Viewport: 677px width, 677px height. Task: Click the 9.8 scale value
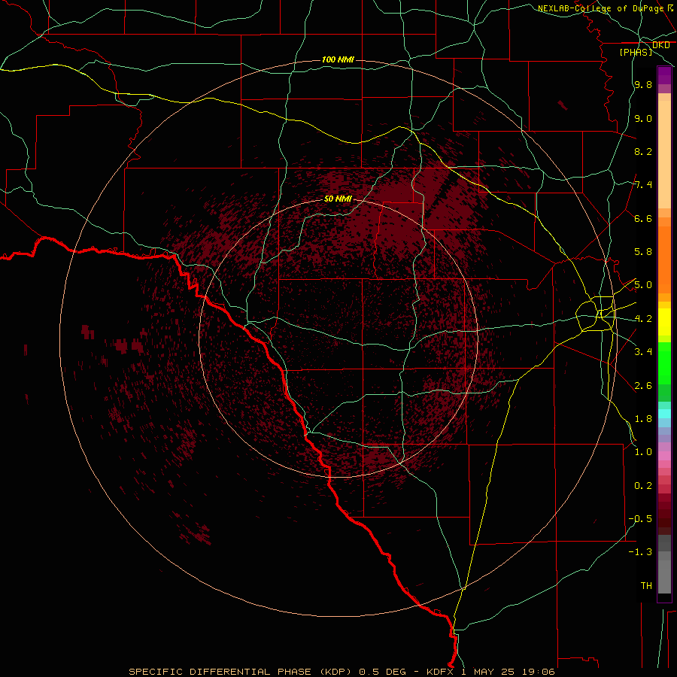[x=643, y=85]
